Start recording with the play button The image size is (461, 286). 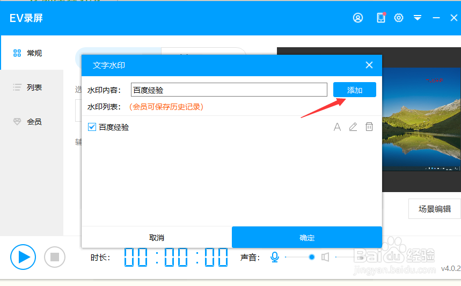click(x=23, y=257)
